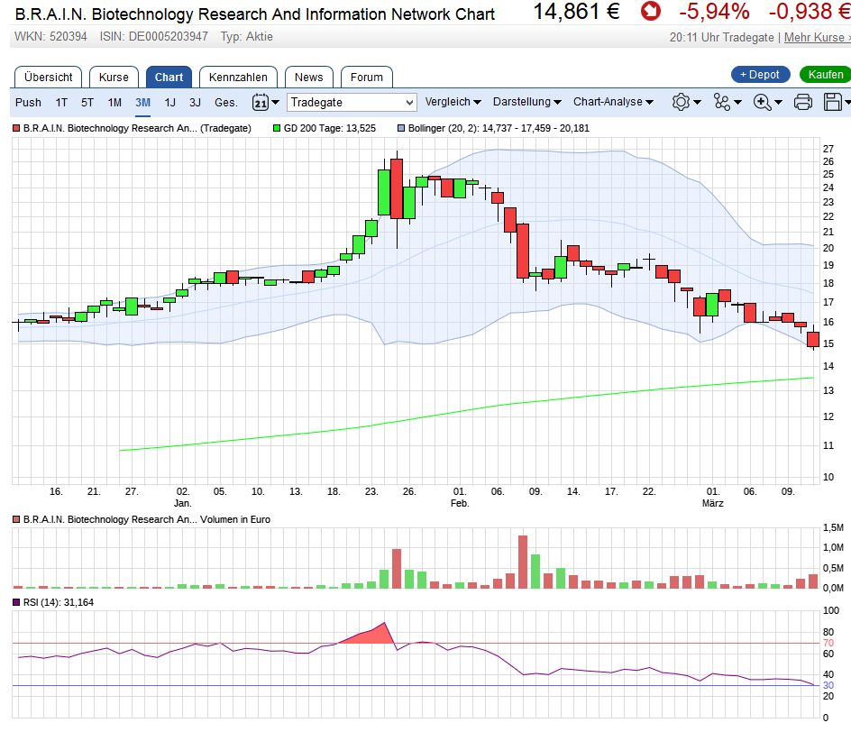Click the + Depot button
The height and width of the screenshot is (732, 851).
(760, 74)
